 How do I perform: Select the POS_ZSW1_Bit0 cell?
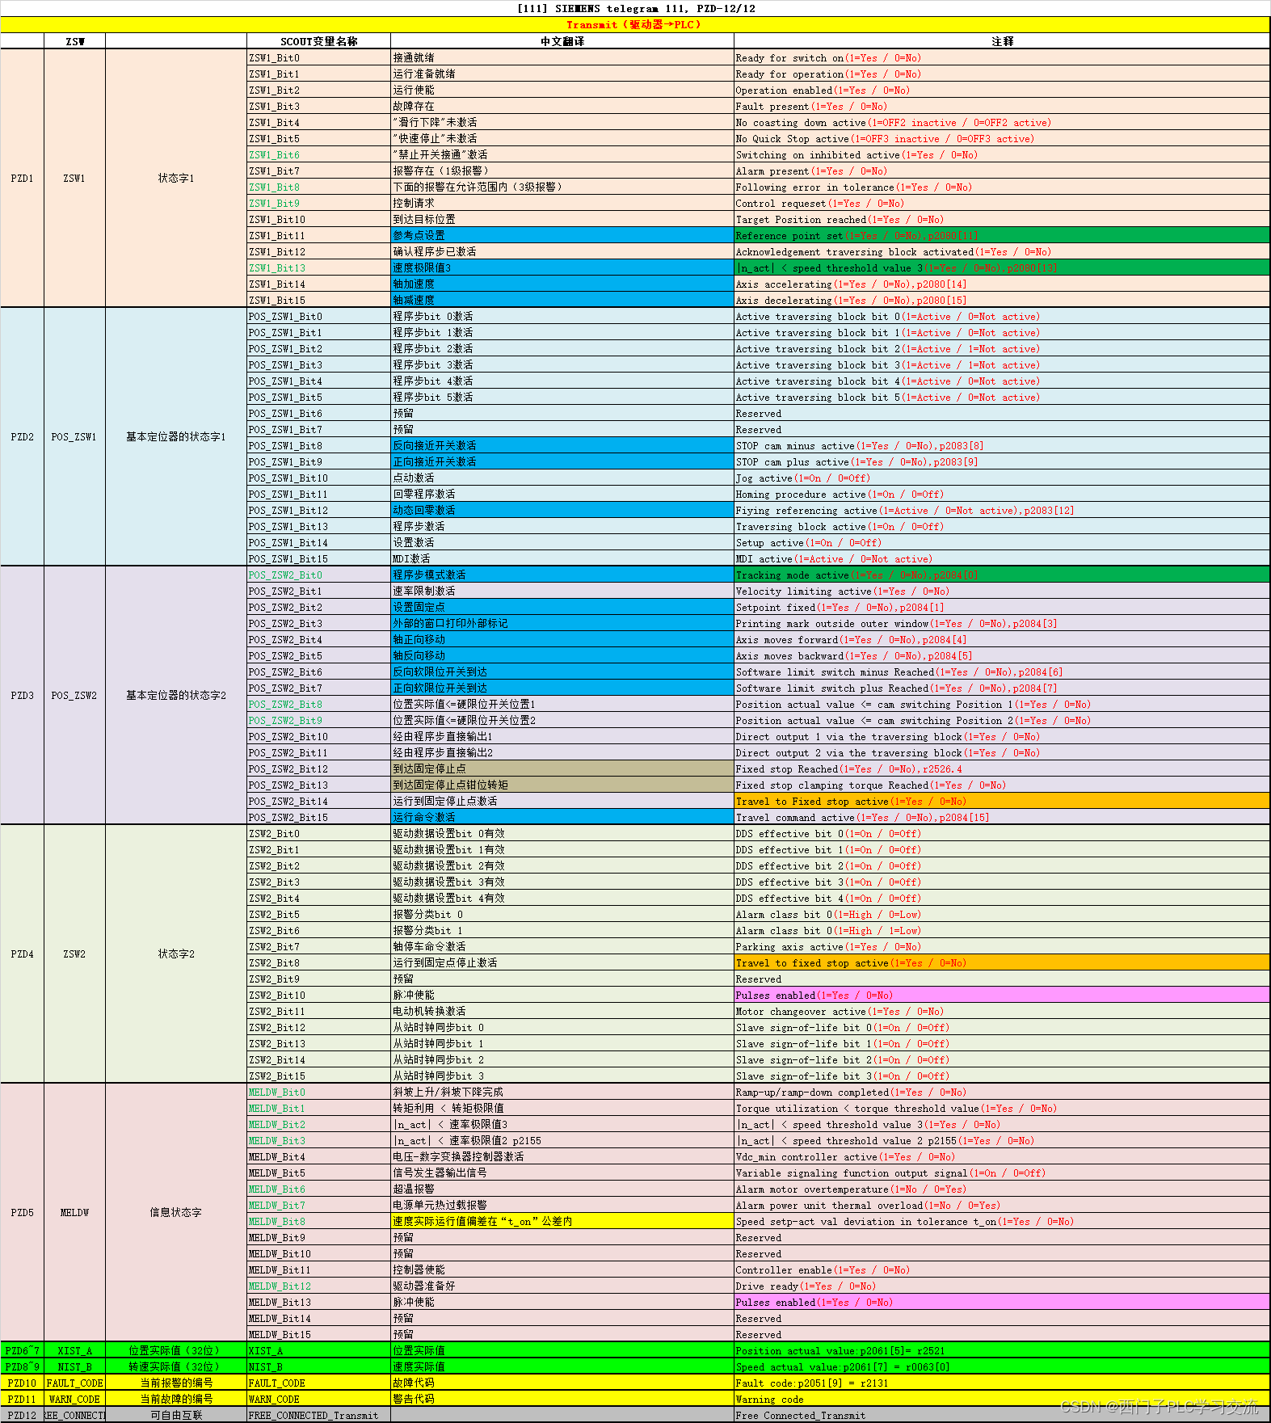coord(318,316)
